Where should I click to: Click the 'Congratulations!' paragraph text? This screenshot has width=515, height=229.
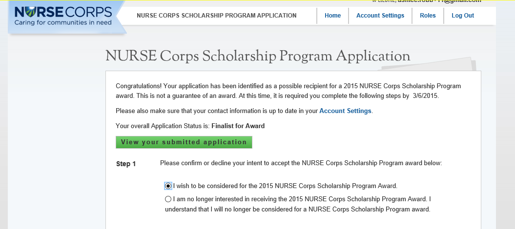288,91
